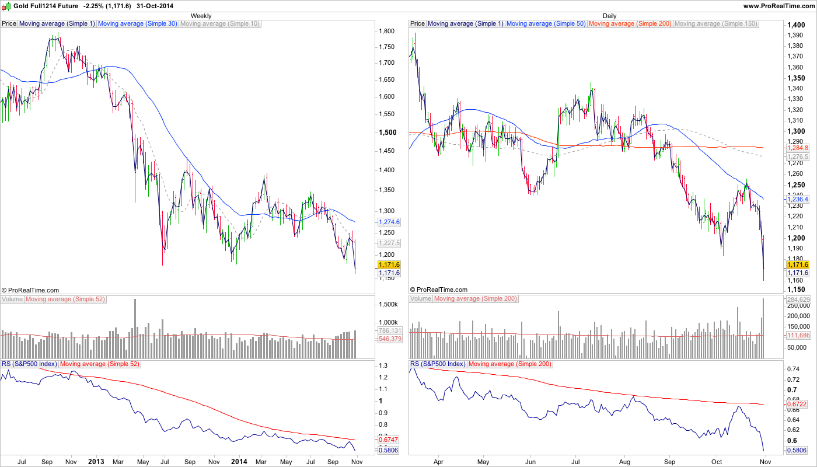Click the 0.5806 value in Weekly RS panel
The width and height of the screenshot is (817, 467).
coord(388,451)
